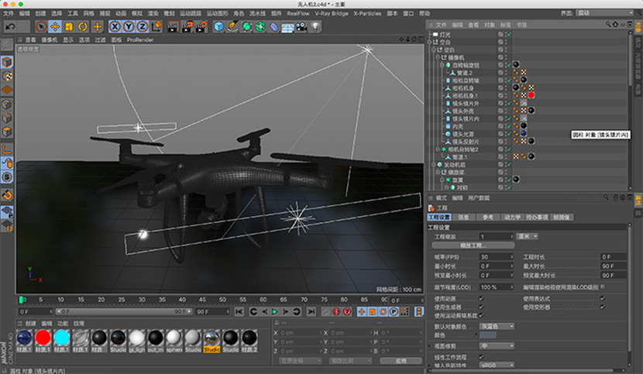Click the light bulb icon in toolbar
643x374 pixels.
[315, 26]
